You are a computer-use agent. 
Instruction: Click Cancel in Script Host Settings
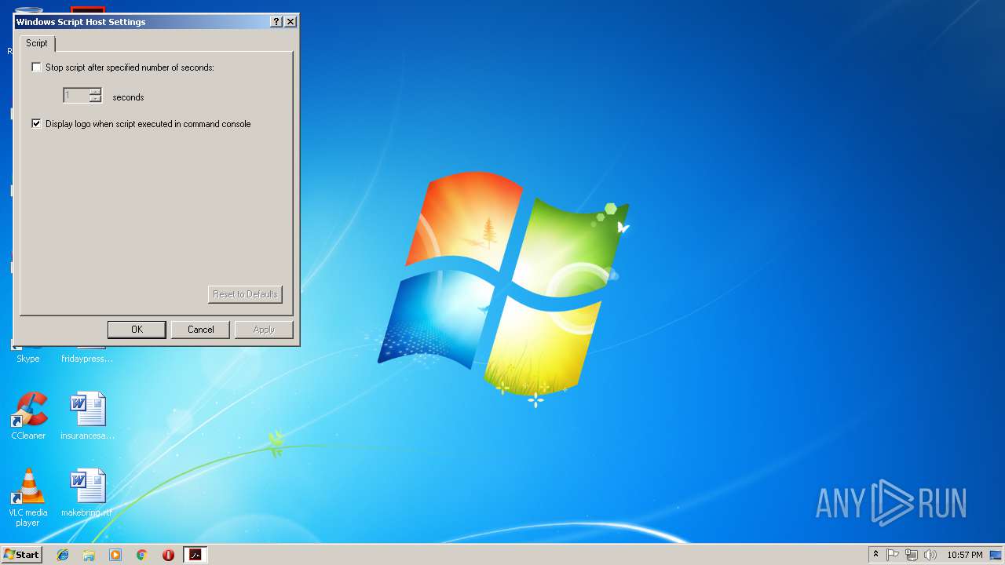click(200, 330)
